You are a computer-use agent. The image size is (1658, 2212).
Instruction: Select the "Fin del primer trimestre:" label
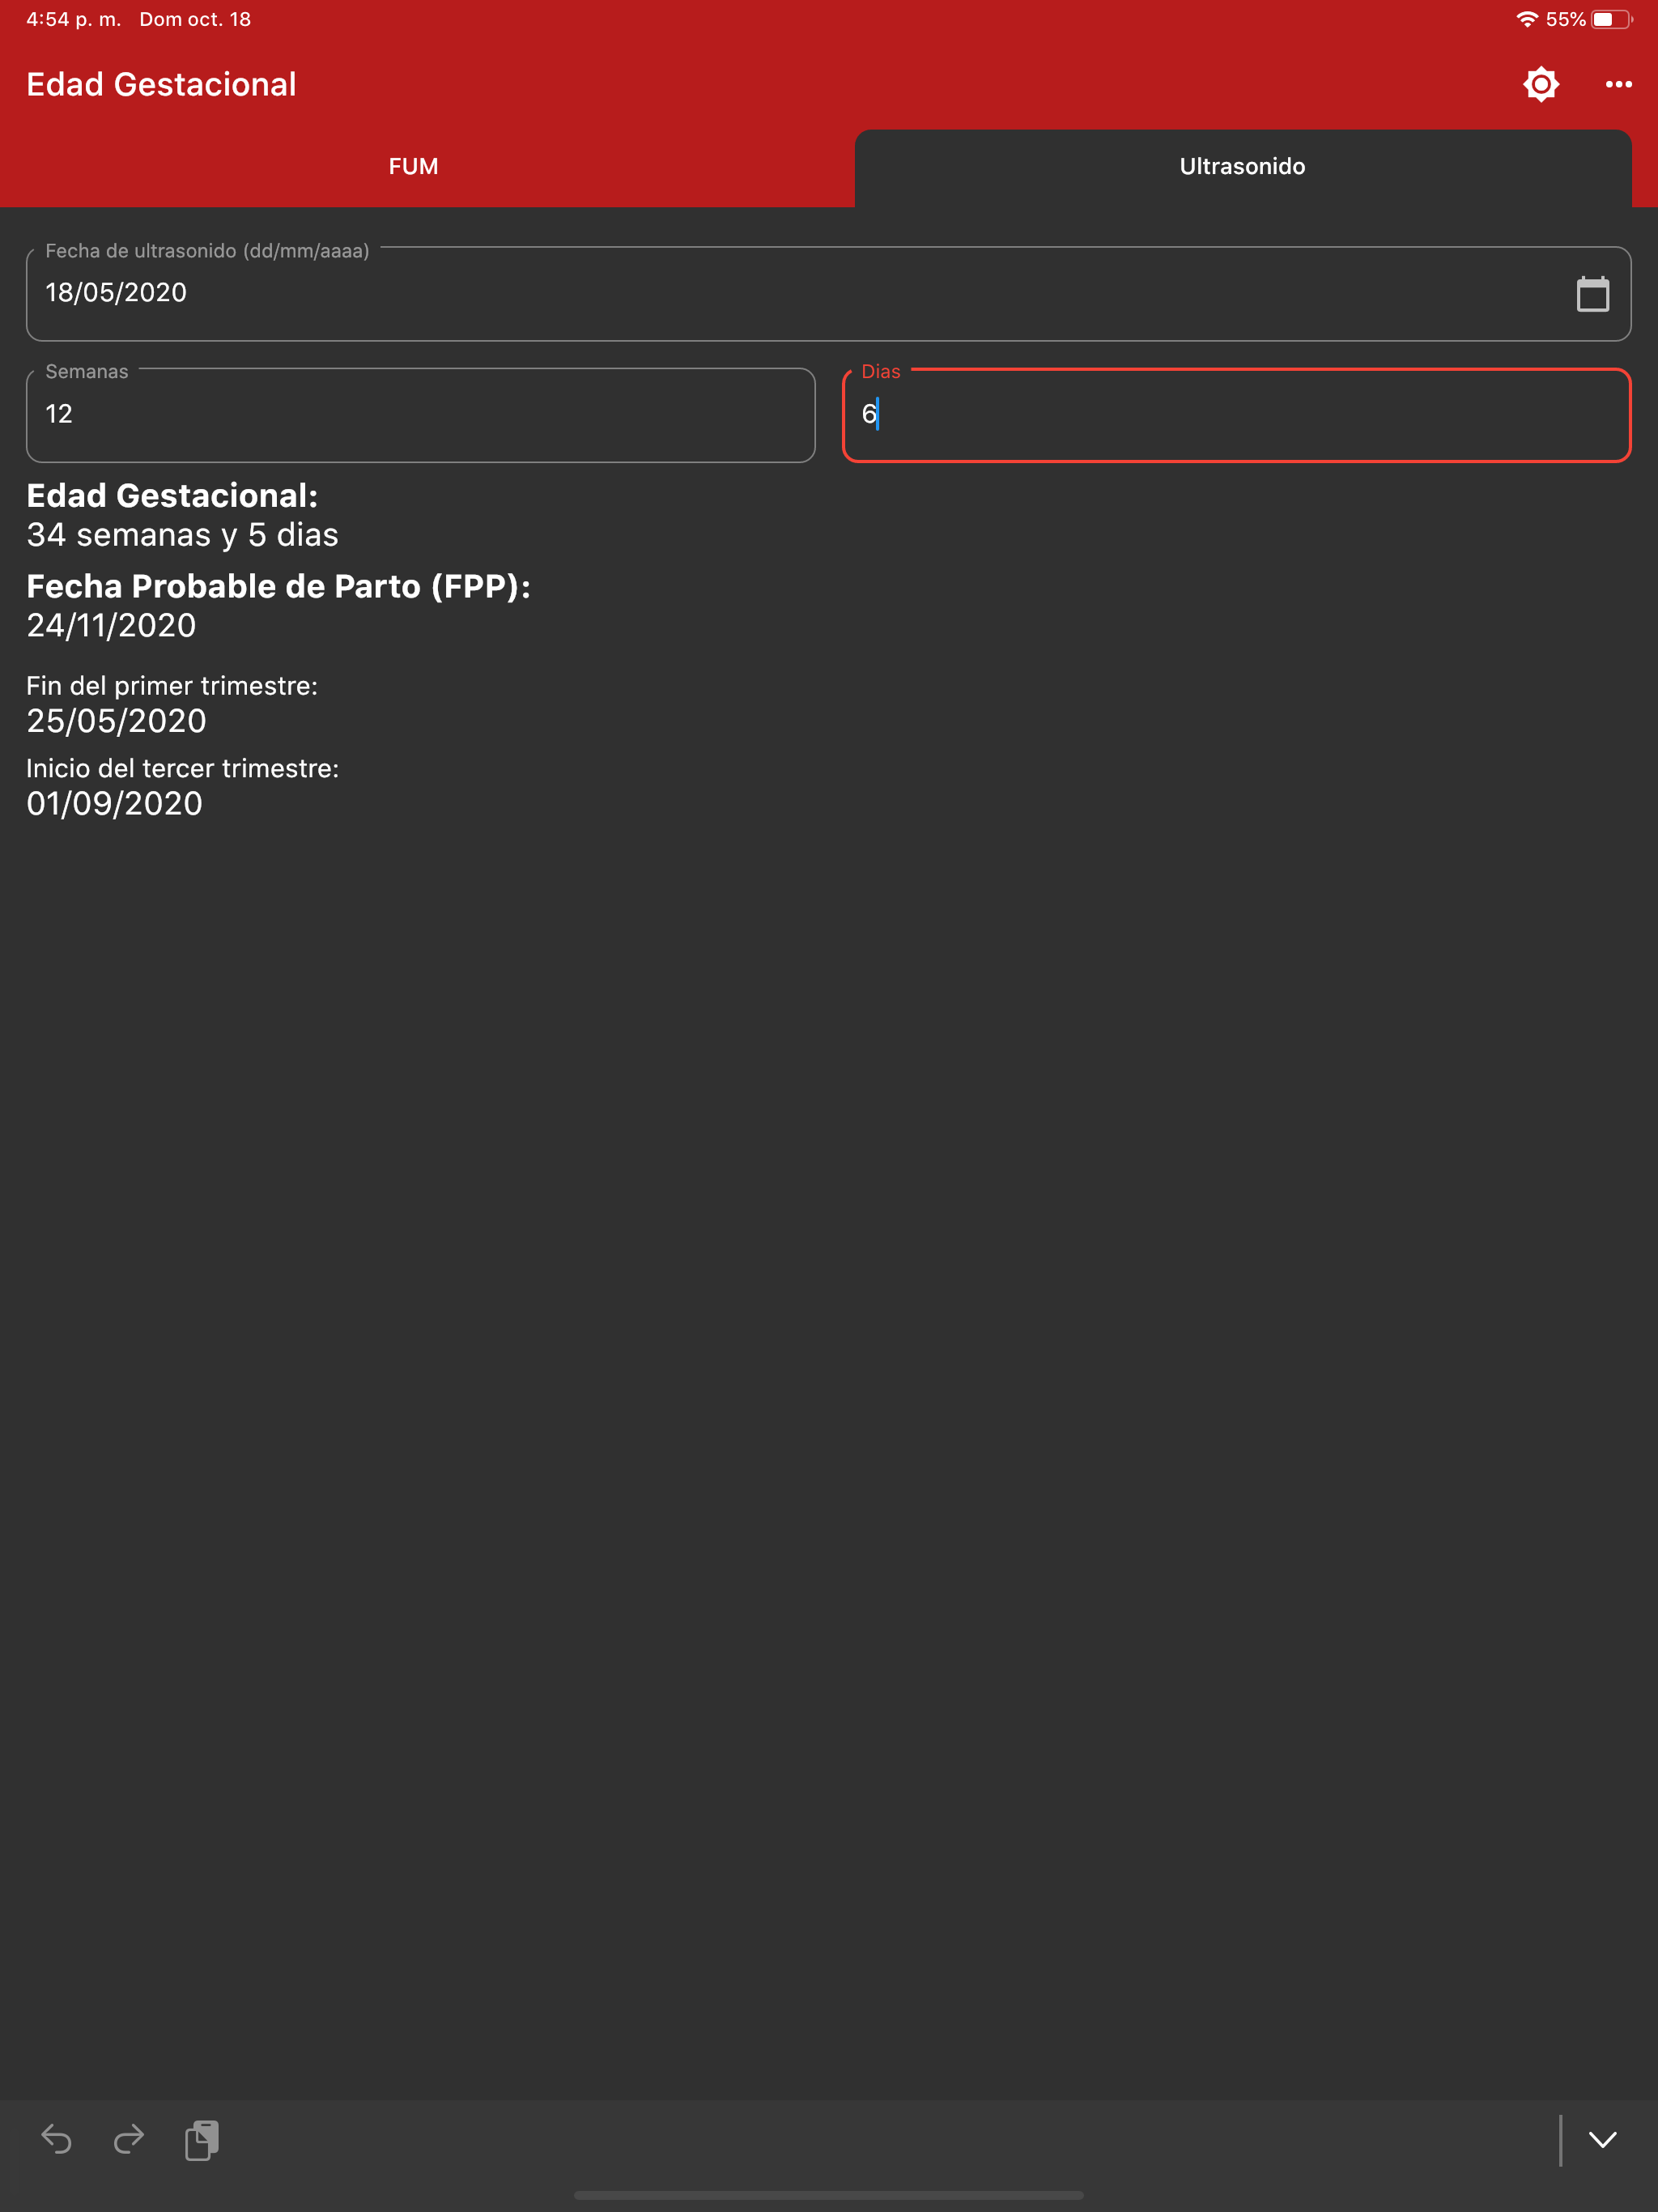[172, 686]
